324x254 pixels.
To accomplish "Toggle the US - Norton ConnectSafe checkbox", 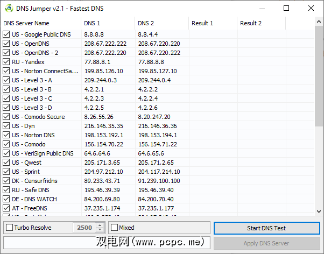I will 6,71.
